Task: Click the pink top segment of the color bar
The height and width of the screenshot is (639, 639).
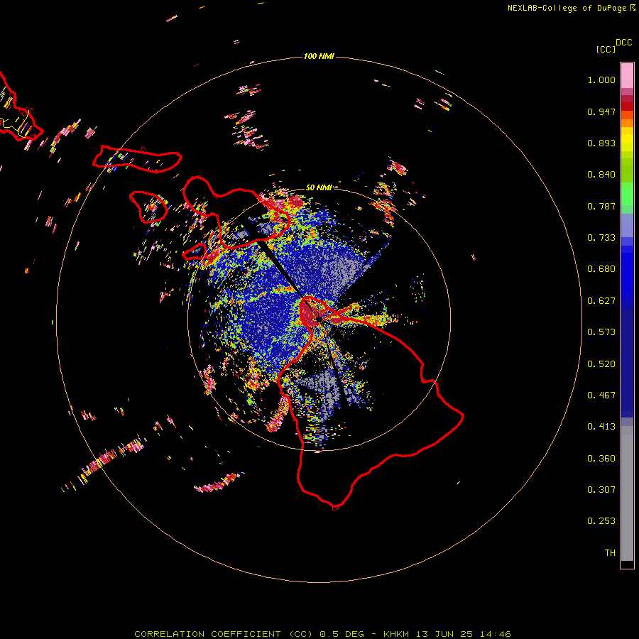Action: (627, 76)
